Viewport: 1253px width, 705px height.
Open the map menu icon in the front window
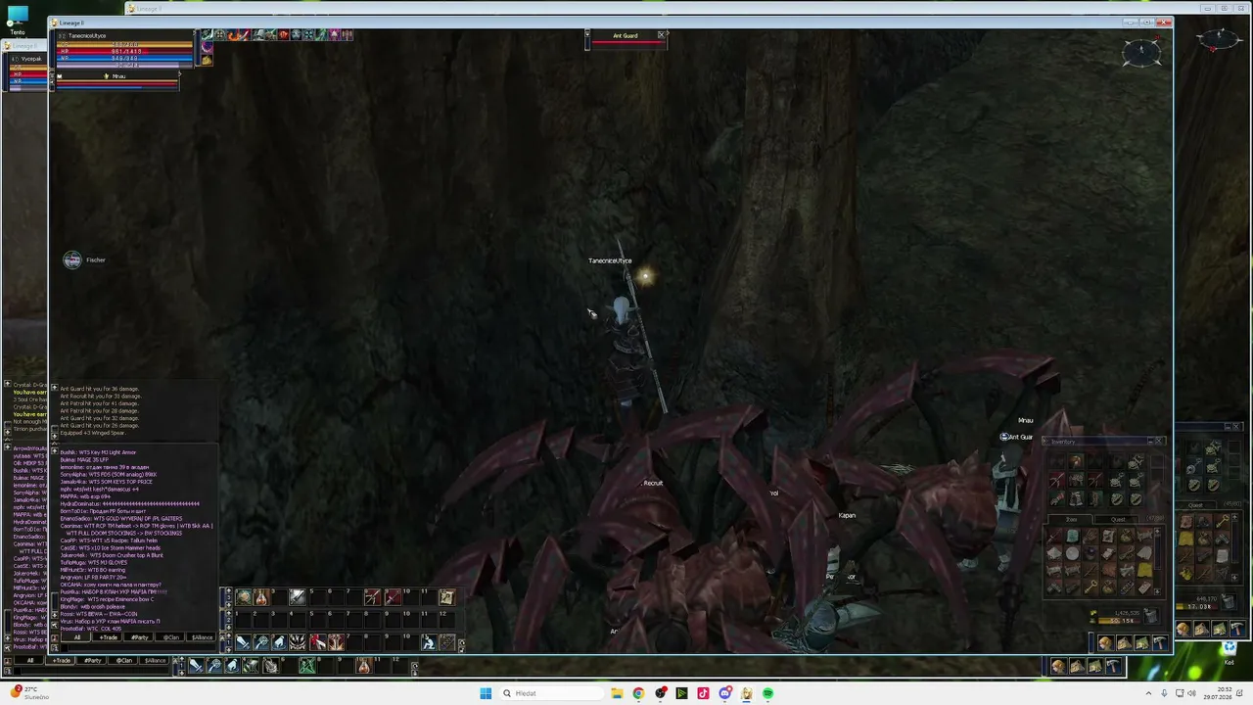(x=1141, y=643)
